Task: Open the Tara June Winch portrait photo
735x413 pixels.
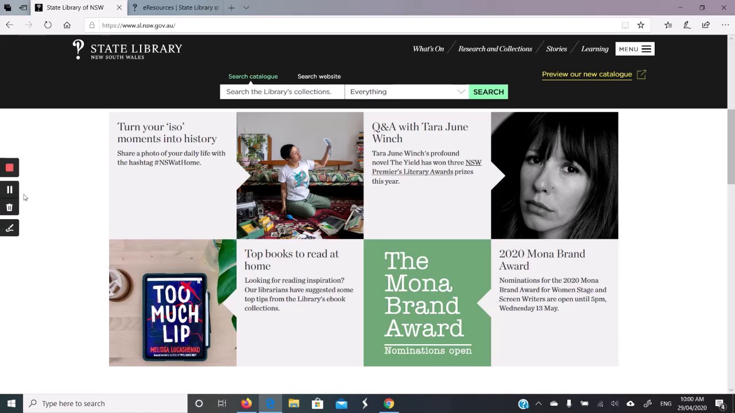Action: tap(555, 176)
